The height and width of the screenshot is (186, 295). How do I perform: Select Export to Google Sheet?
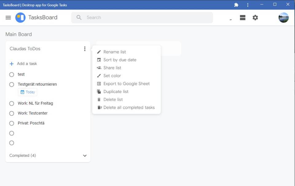tap(126, 83)
